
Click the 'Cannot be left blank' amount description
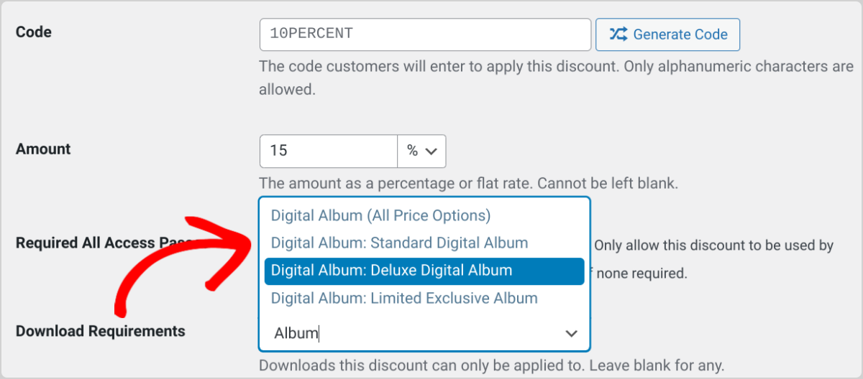pyautogui.click(x=468, y=183)
